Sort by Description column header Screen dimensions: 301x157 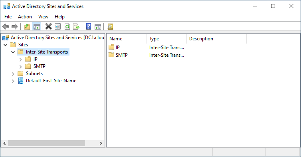(216, 39)
